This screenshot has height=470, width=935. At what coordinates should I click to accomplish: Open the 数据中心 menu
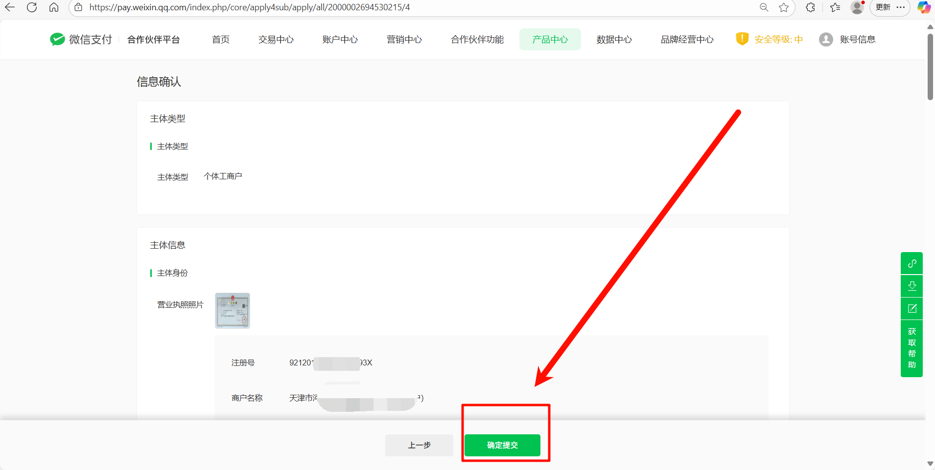614,40
